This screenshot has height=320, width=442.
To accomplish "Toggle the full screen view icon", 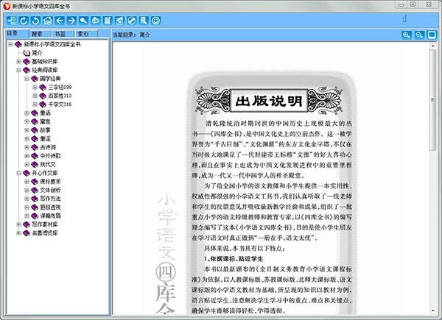I will click(432, 35).
